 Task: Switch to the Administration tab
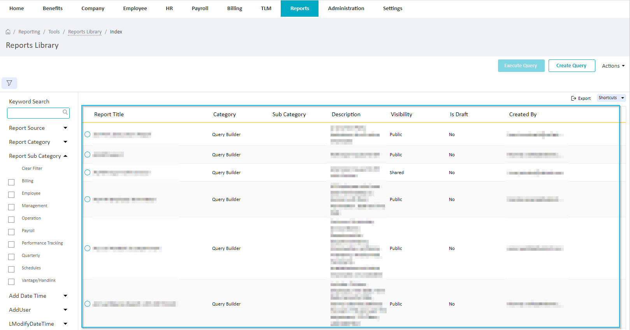pyautogui.click(x=346, y=8)
